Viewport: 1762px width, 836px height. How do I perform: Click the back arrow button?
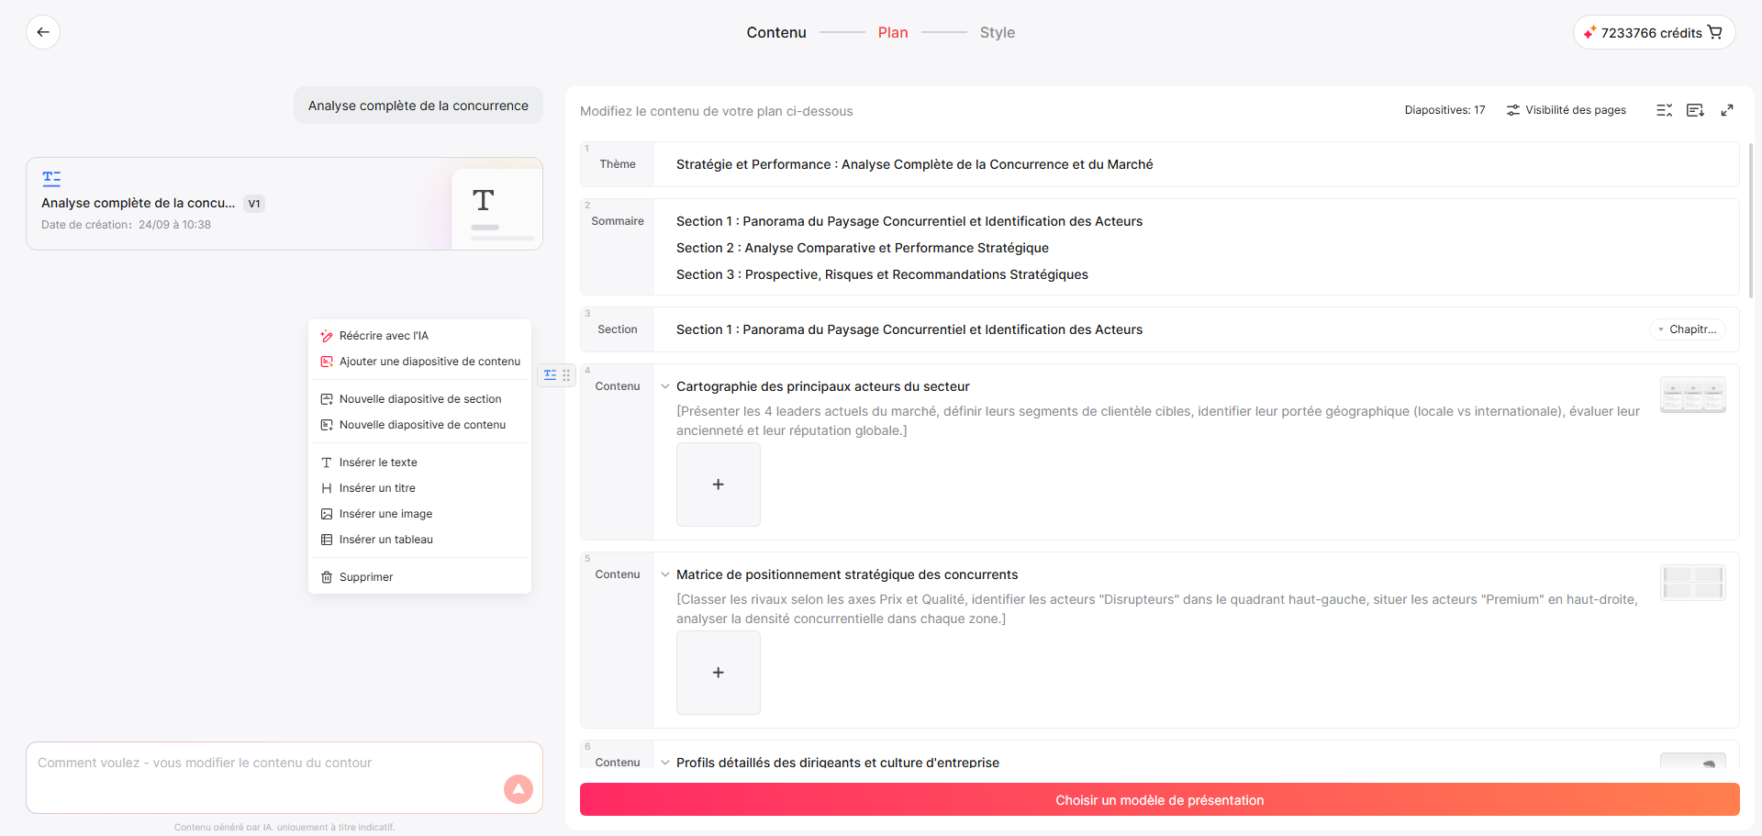[43, 32]
